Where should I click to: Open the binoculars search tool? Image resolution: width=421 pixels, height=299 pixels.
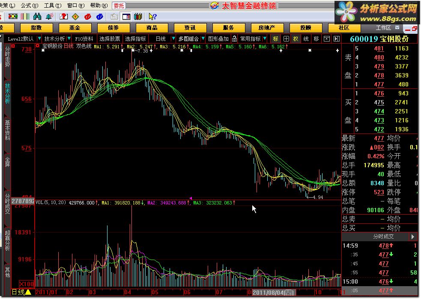(37, 17)
